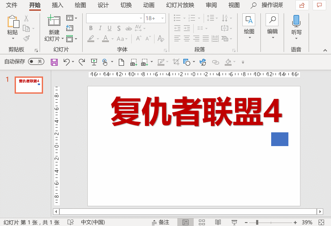Switch to the 设计 Design tab
The width and height of the screenshot is (331, 226).
tap(103, 5)
